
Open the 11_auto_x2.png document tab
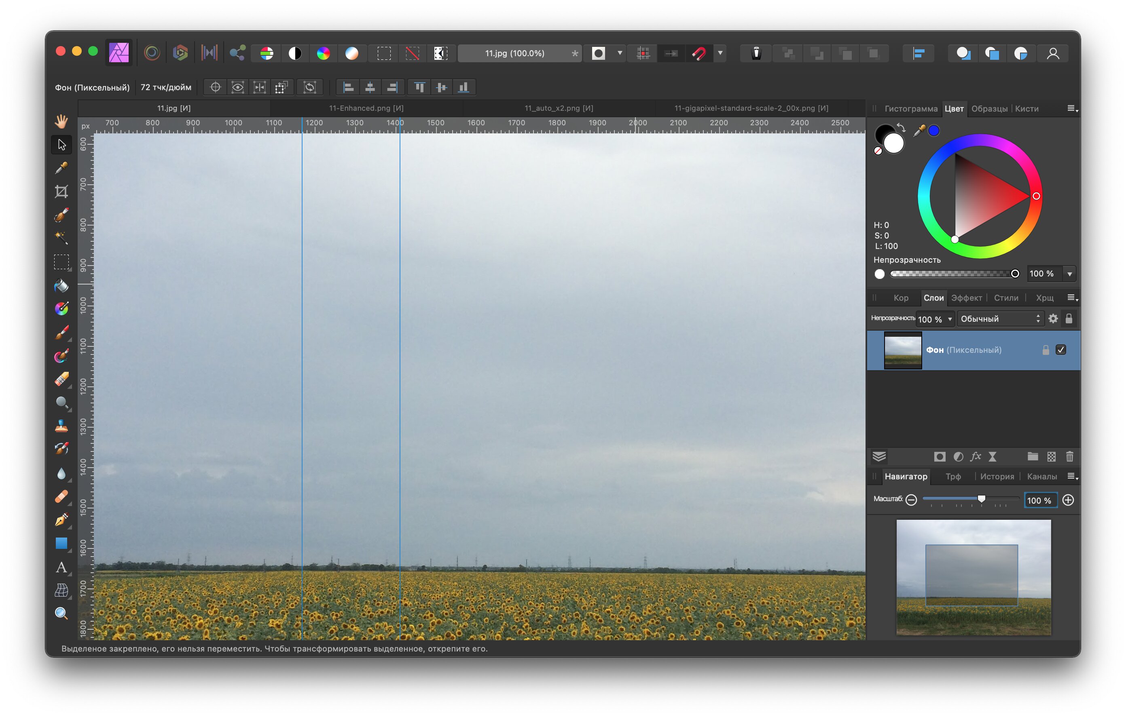559,108
